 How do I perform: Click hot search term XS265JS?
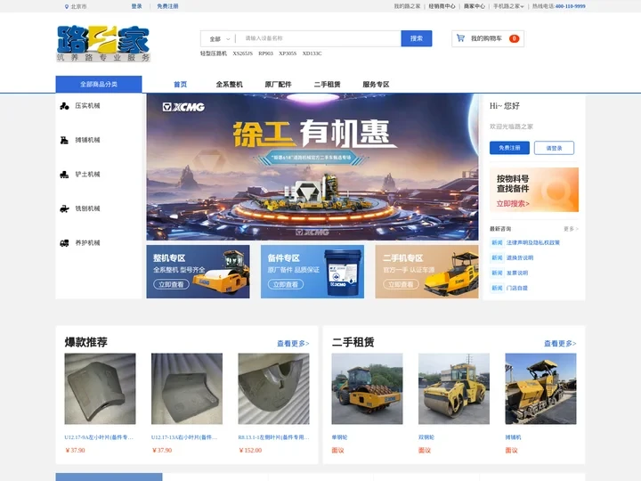tap(243, 53)
